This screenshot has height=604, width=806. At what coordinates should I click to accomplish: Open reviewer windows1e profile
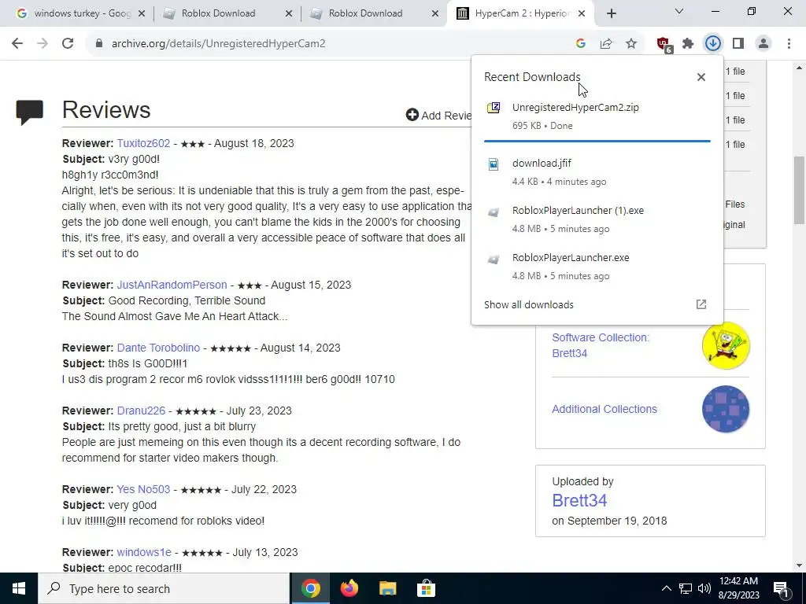click(144, 553)
